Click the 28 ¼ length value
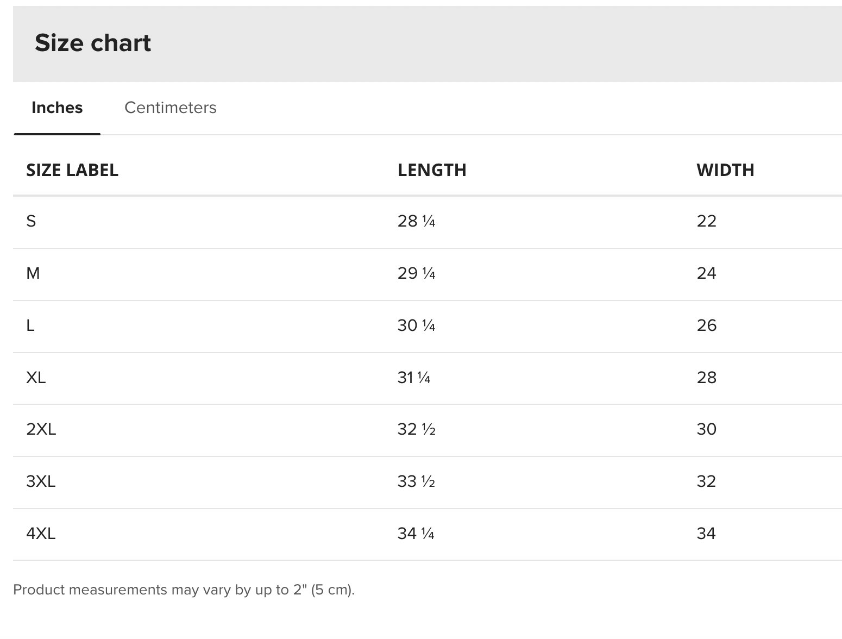 (x=416, y=221)
